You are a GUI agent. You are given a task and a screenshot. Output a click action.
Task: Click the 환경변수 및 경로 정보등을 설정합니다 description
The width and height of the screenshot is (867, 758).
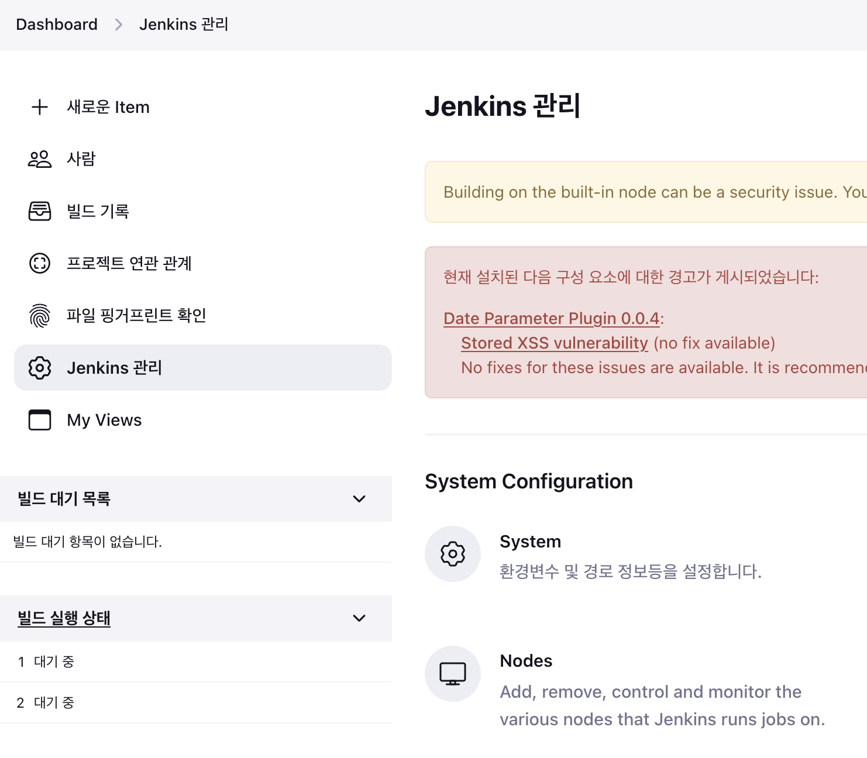pyautogui.click(x=631, y=571)
